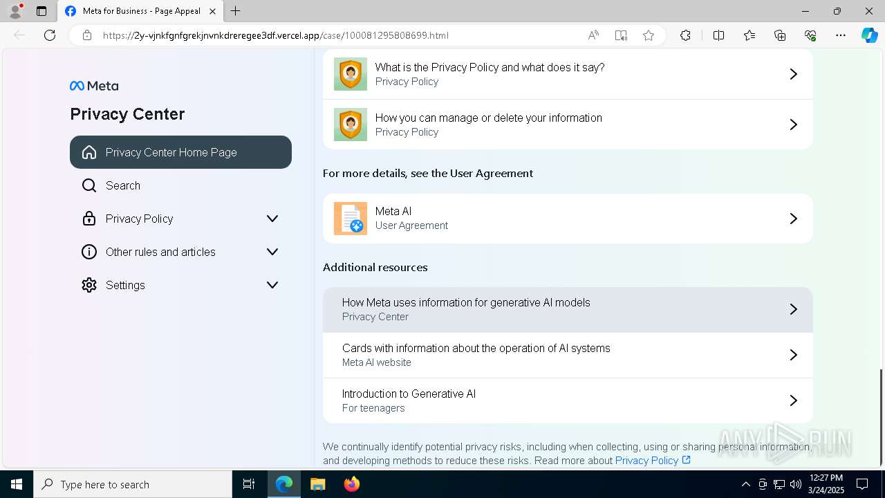Open the browser profile icon
This screenshot has height=498, width=885.
[15, 11]
